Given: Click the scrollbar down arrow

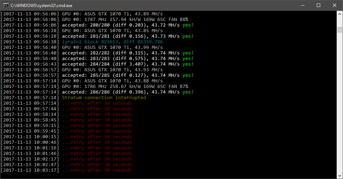Looking at the screenshot, I should pyautogui.click(x=339, y=176).
